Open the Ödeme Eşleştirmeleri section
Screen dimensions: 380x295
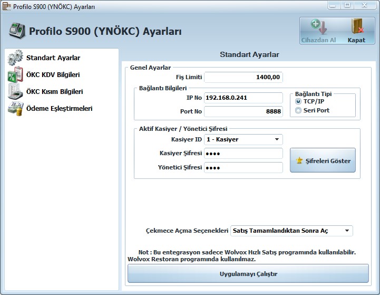60,108
